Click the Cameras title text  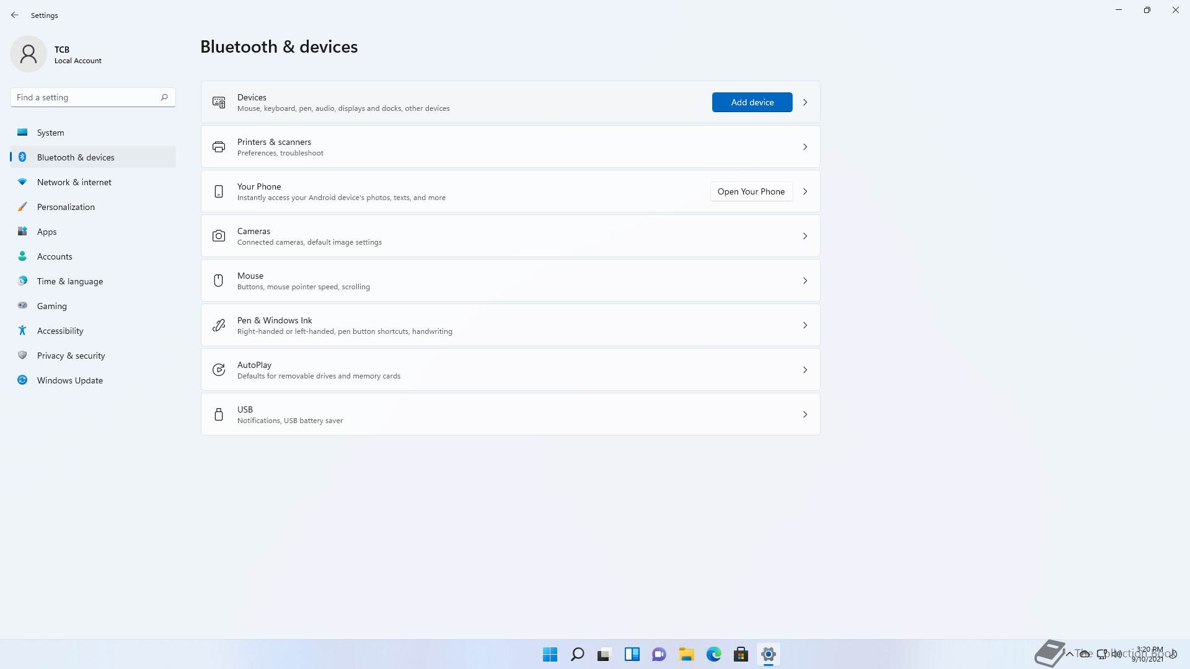[253, 231]
